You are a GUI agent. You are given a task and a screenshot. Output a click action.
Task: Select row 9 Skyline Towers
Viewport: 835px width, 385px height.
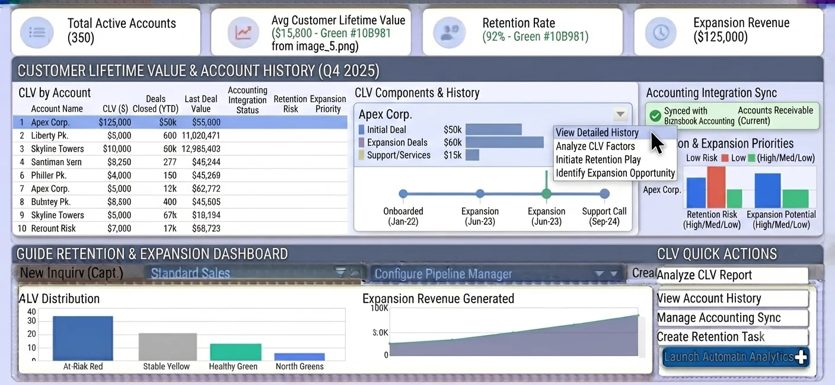pos(180,215)
